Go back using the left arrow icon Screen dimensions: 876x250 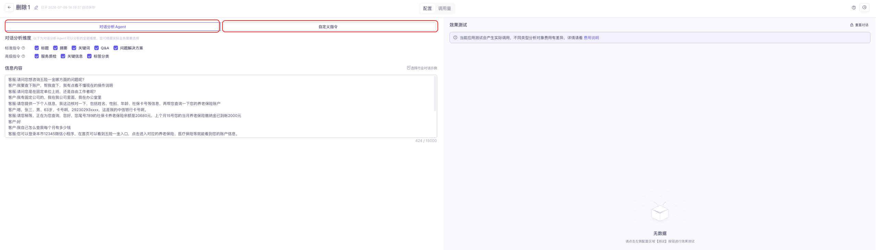[x=9, y=7]
